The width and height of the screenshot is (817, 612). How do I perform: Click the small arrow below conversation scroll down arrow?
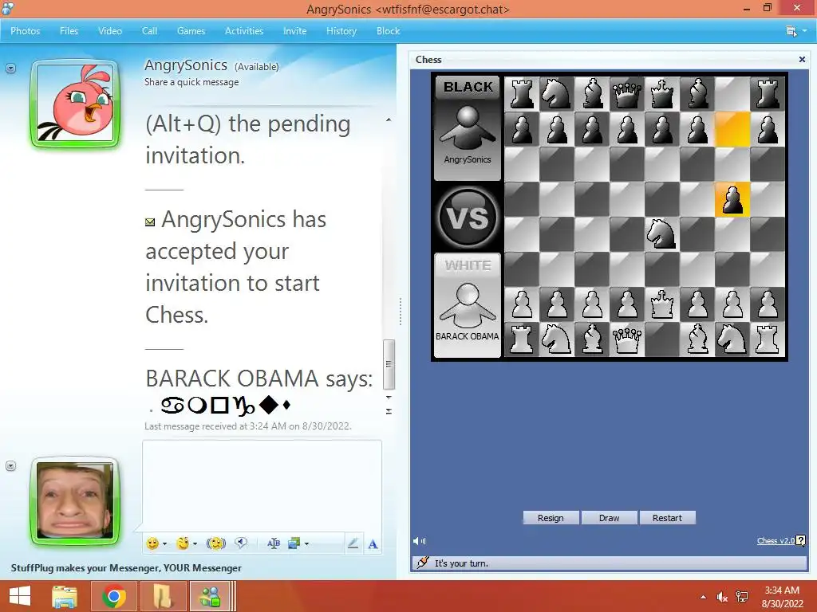389,411
